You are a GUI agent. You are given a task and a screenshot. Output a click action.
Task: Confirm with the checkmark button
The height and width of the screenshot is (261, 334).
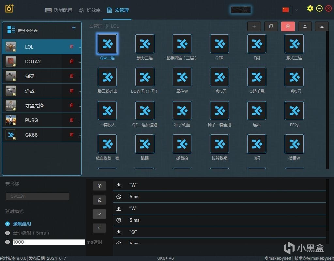tap(99, 214)
